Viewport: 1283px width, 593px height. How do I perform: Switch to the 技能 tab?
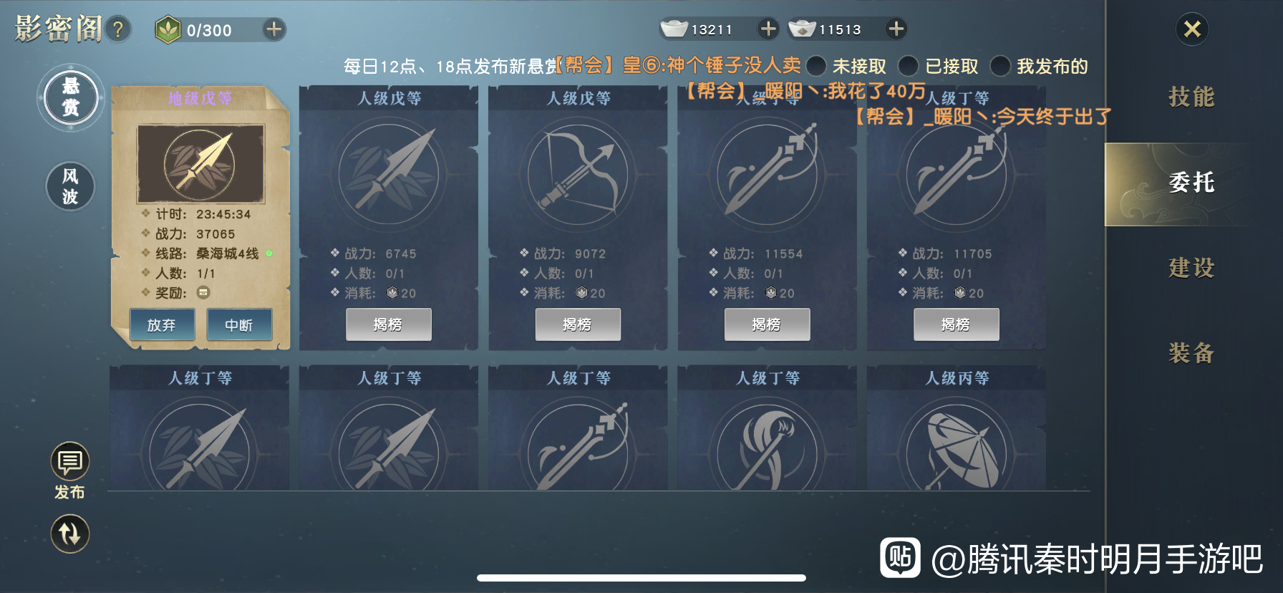pos(1192,97)
